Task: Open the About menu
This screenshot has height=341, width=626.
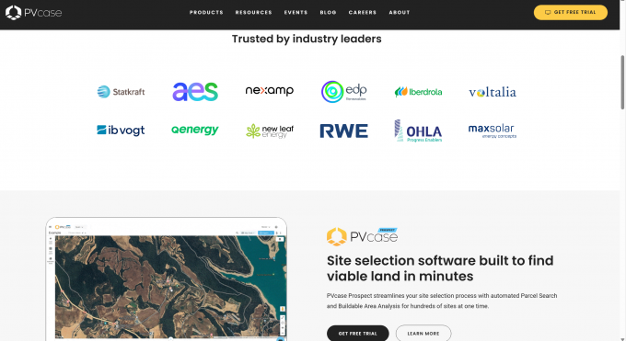Action: [400, 12]
